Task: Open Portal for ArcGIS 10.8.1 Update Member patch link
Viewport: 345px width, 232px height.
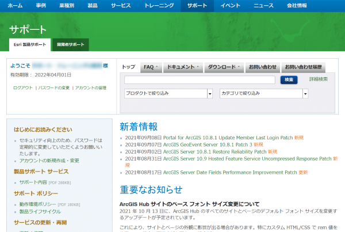Action: pyautogui.click(x=228, y=138)
